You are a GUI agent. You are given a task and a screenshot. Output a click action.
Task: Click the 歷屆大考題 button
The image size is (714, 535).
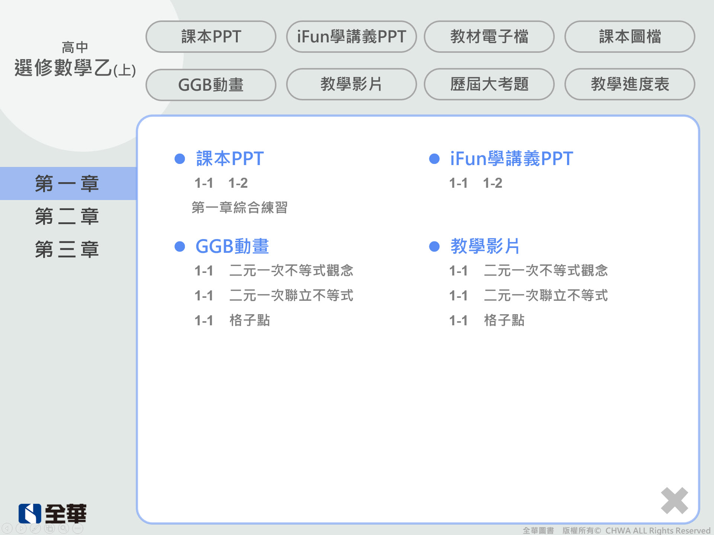(x=489, y=84)
